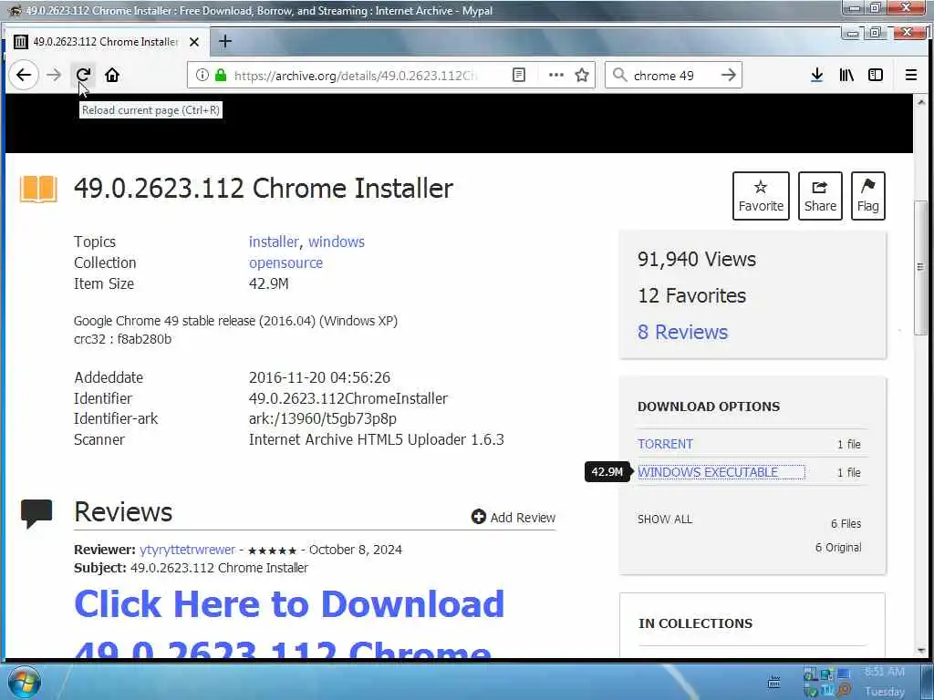Click the 6 Files count text
934x700 pixels.
[x=846, y=524]
